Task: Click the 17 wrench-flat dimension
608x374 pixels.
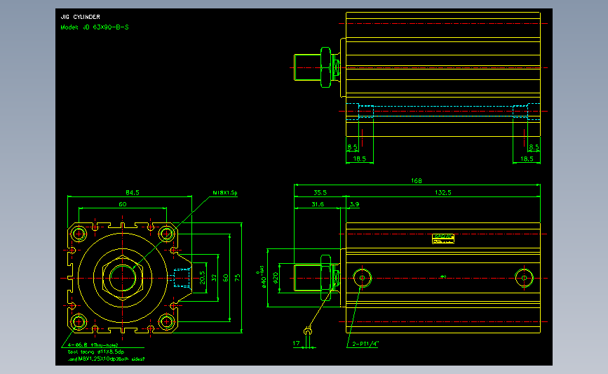Action: click(296, 343)
